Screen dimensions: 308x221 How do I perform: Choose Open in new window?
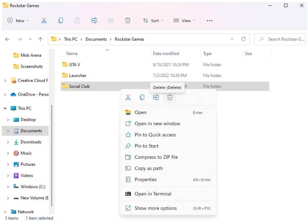coord(168,124)
